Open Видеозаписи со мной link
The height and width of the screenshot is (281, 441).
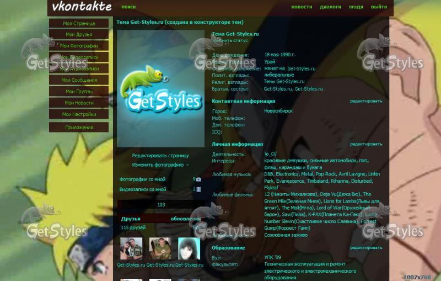[x=143, y=189]
